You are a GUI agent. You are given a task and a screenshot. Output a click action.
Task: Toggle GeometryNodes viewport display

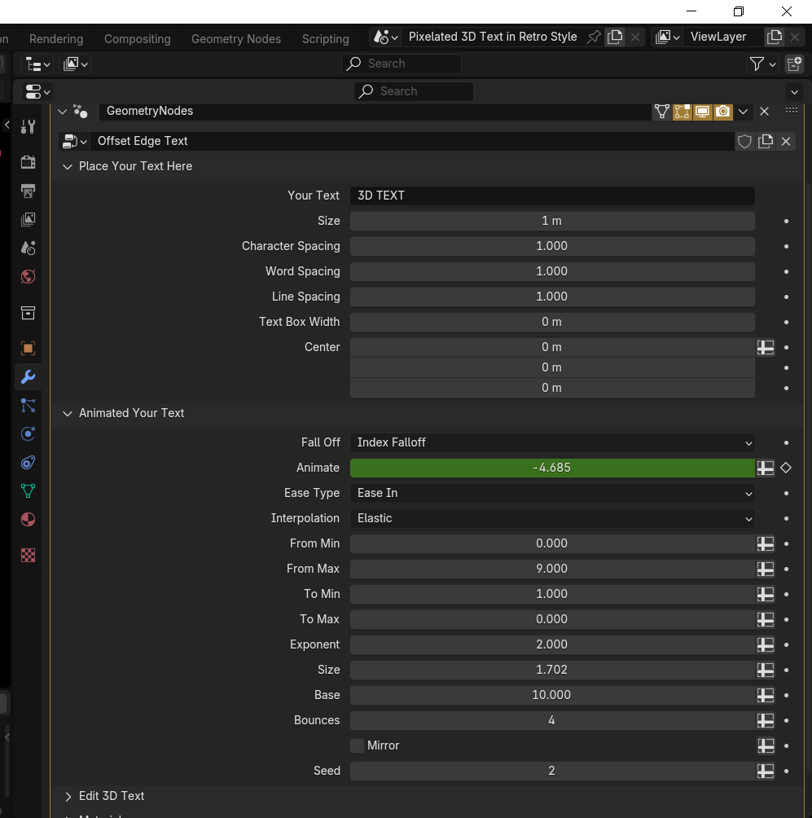(x=703, y=111)
